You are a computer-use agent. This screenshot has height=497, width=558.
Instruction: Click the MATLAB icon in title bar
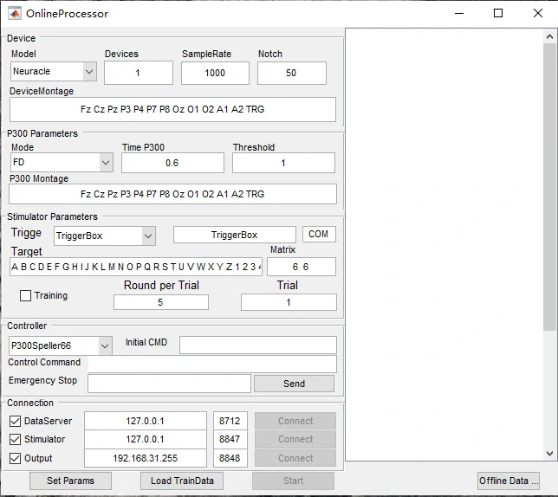point(14,13)
